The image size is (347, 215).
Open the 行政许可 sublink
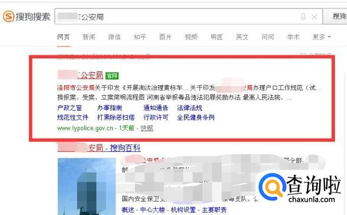pyautogui.click(x=156, y=117)
